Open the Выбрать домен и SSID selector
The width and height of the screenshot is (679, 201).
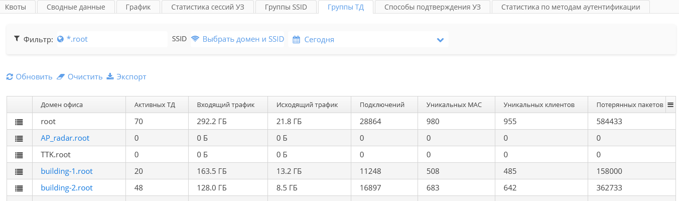coord(238,39)
